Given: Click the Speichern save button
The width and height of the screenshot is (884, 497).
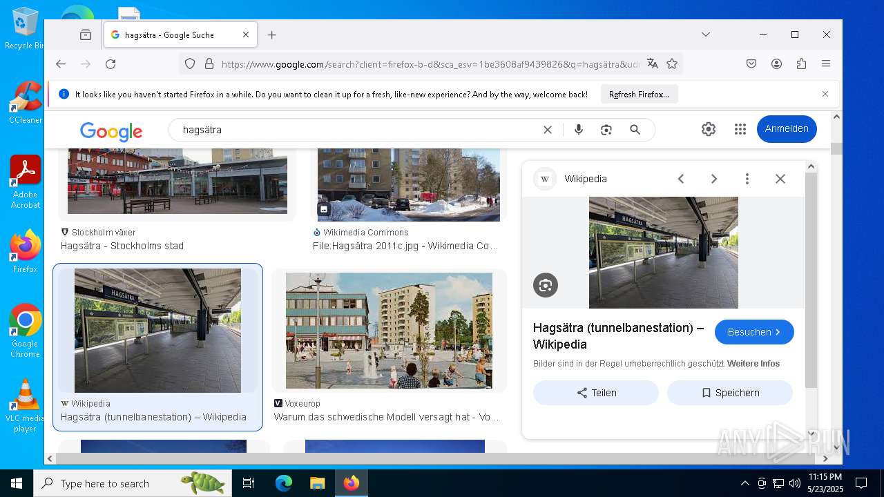Looking at the screenshot, I should pos(730,393).
